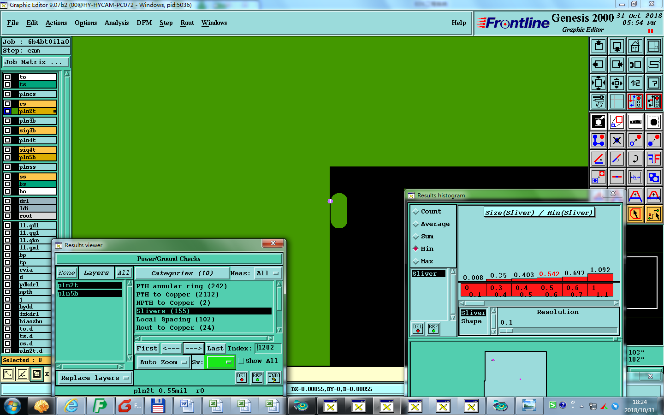Screen dimensions: 664x415
Task: Select the Count radio option
Action: 416,212
